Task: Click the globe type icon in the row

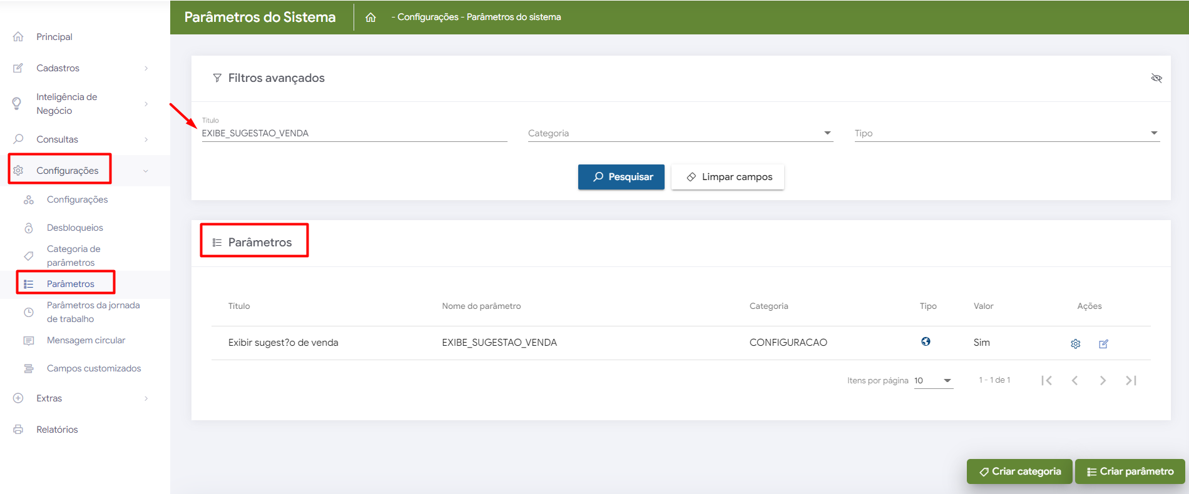Action: (x=926, y=341)
